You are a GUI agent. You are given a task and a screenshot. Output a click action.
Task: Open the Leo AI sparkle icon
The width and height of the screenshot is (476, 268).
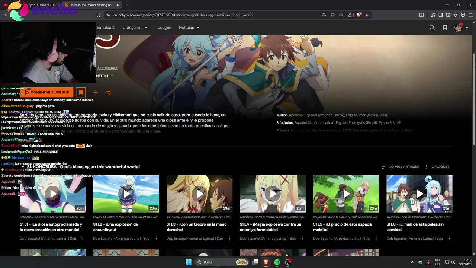coord(456,15)
